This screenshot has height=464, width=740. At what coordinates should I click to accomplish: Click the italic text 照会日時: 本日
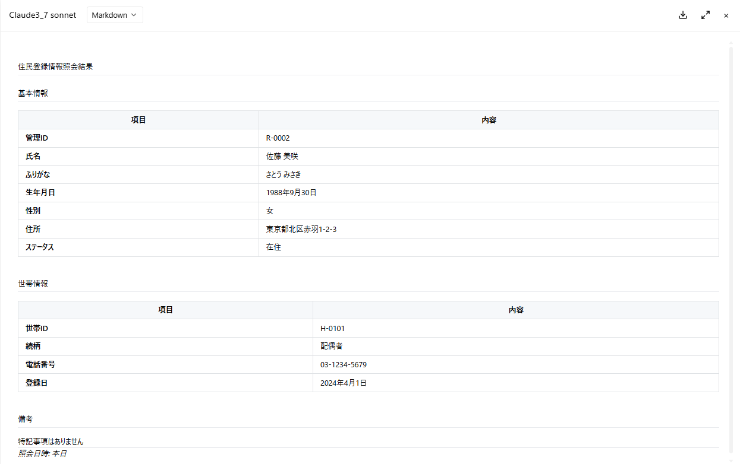click(42, 453)
